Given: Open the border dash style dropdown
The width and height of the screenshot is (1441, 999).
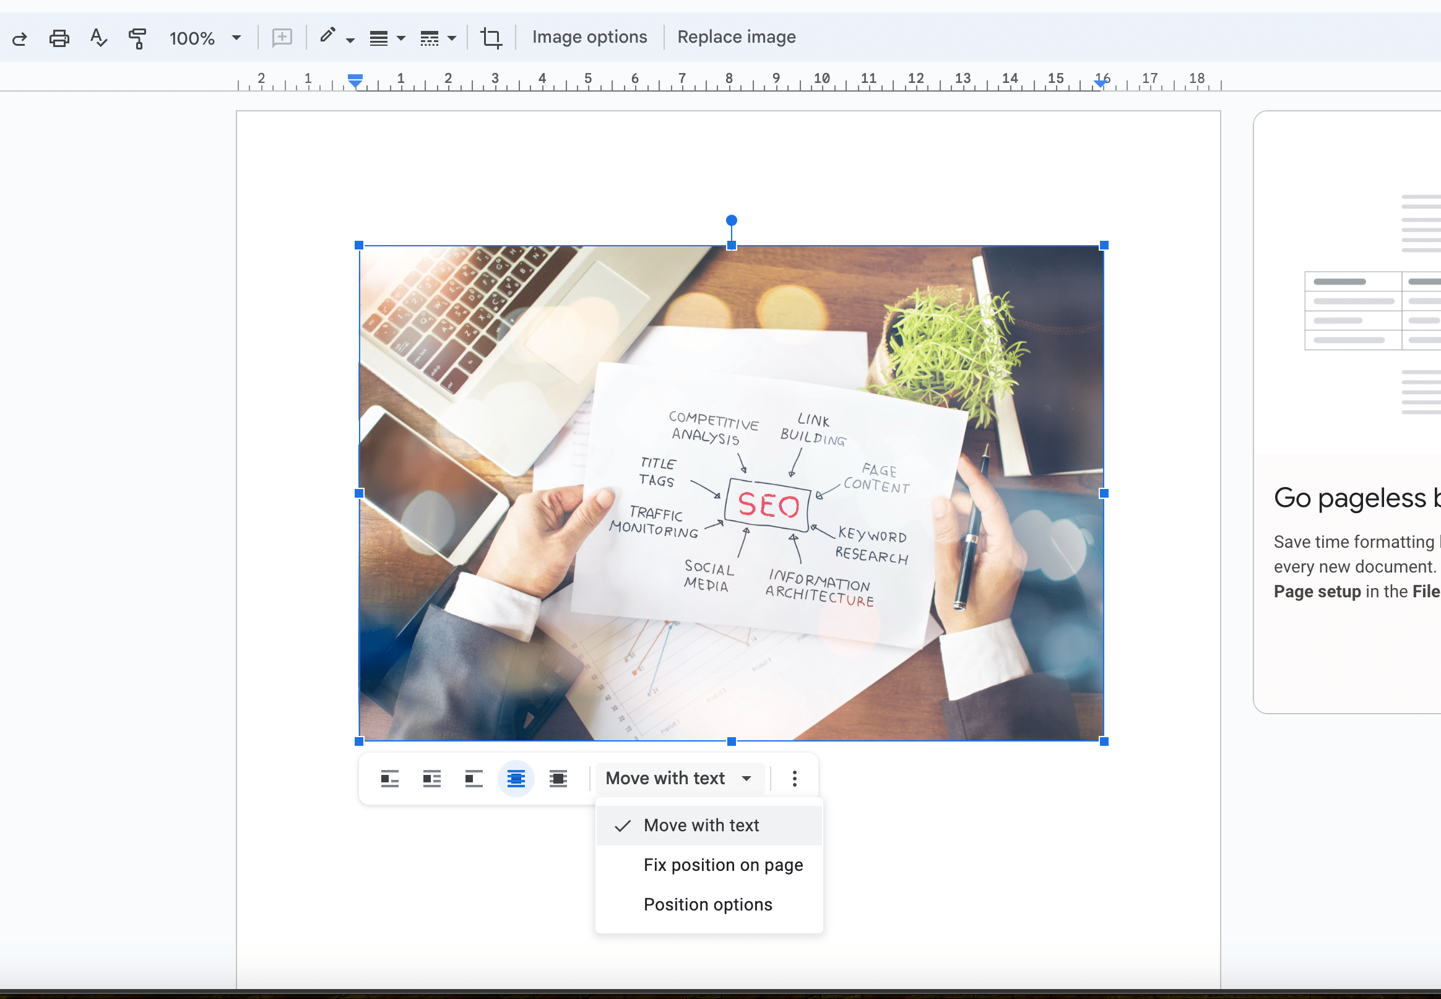Looking at the screenshot, I should point(438,38).
